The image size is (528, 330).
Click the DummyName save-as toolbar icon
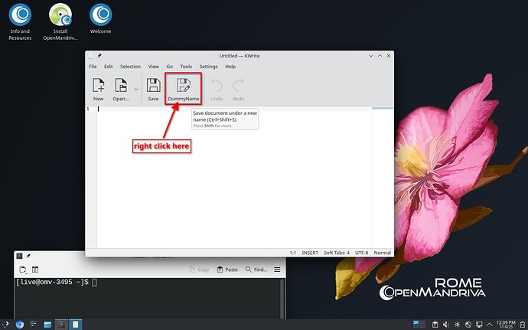click(x=183, y=86)
